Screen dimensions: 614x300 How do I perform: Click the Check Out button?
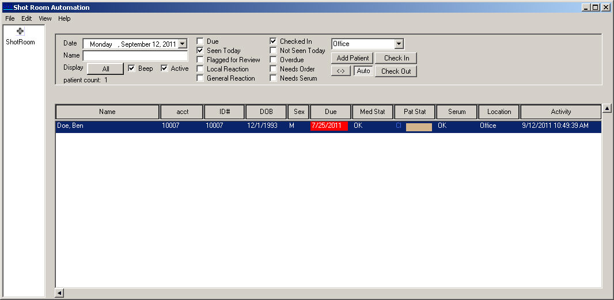click(396, 71)
